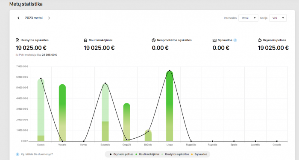Toggle Grynasis pelnas legend series

click(x=121, y=154)
